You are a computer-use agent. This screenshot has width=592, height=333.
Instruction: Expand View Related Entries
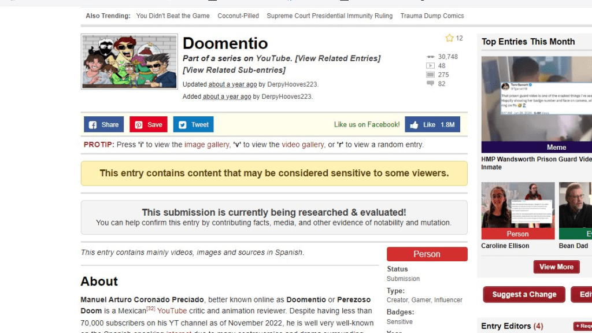(x=338, y=58)
